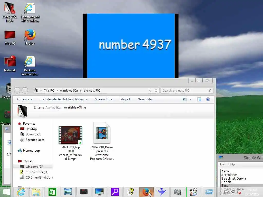Image resolution: width=263 pixels, height=197 pixels.
Task: Choose Aero in the wallpaper list
Action: click(225, 171)
